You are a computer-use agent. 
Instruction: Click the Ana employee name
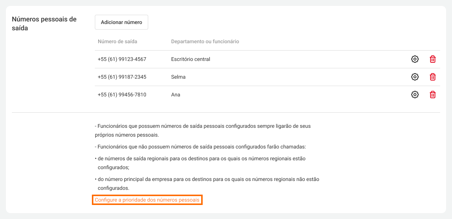pos(176,95)
